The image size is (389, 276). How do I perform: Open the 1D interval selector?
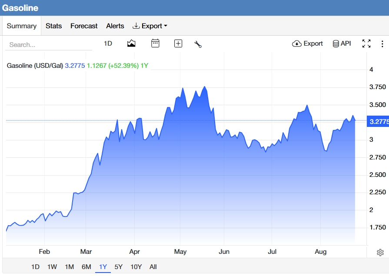coord(108,43)
